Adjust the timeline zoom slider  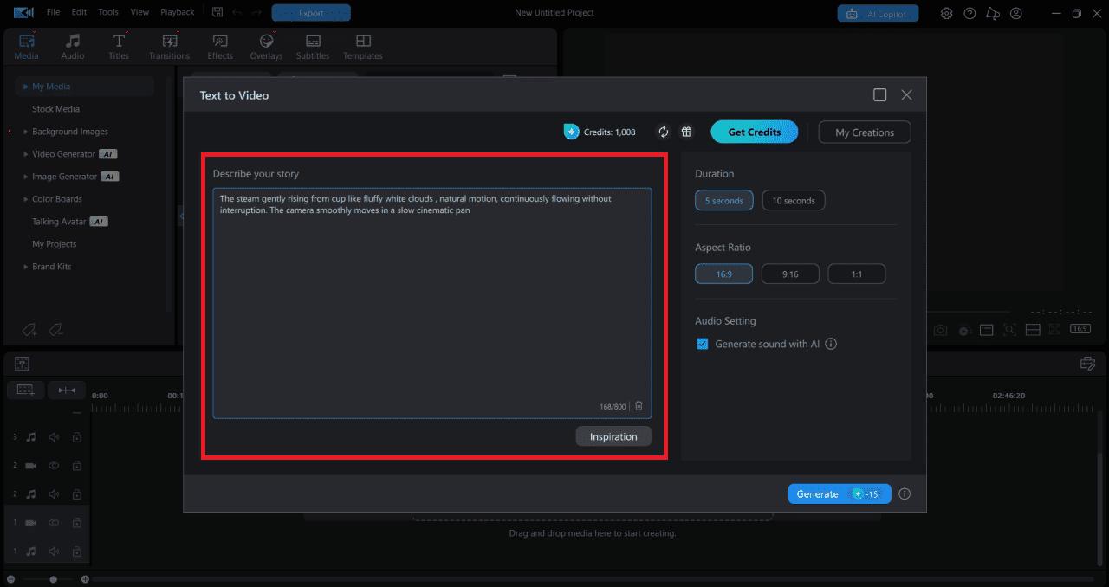[52, 577]
